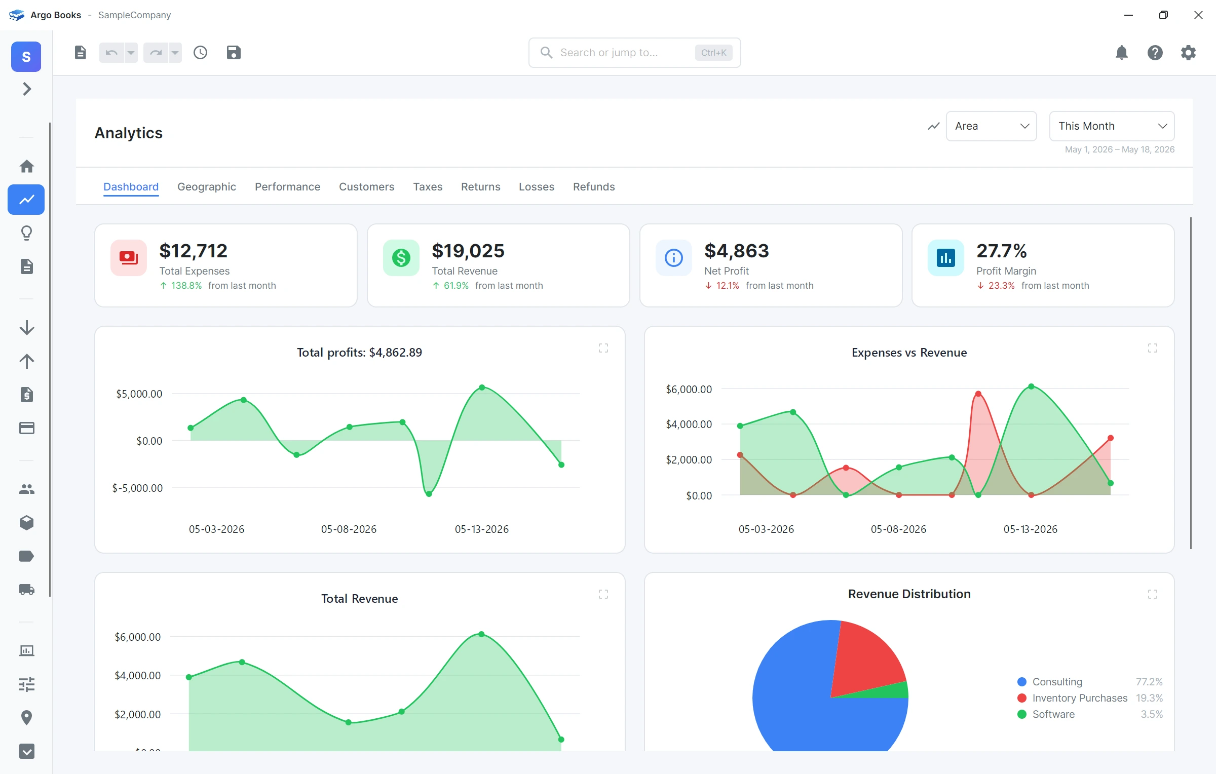This screenshot has height=774, width=1216.
Task: Click the undo arrow button
Action: pyautogui.click(x=111, y=53)
